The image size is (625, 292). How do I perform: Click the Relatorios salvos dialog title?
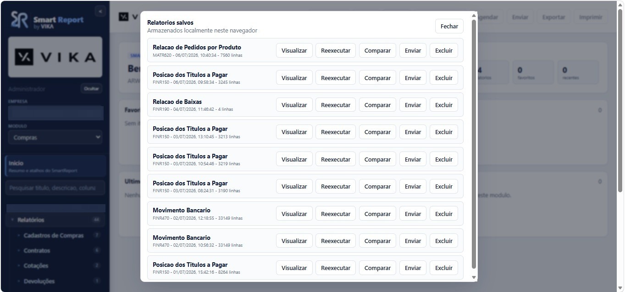[x=170, y=22]
